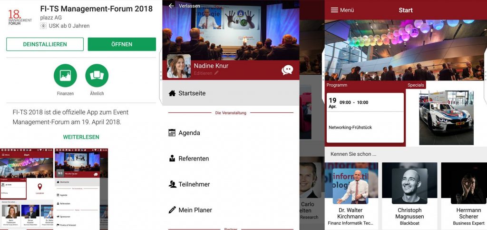Tap the green Finanzen category icon

pyautogui.click(x=65, y=76)
